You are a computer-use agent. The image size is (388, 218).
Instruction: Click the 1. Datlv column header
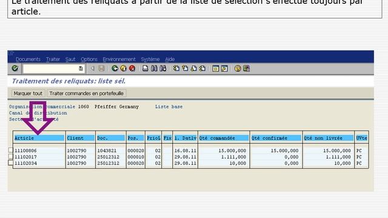(x=186, y=138)
